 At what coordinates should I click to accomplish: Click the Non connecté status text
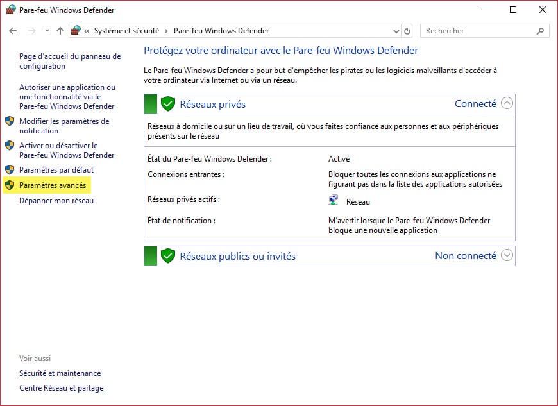point(466,255)
